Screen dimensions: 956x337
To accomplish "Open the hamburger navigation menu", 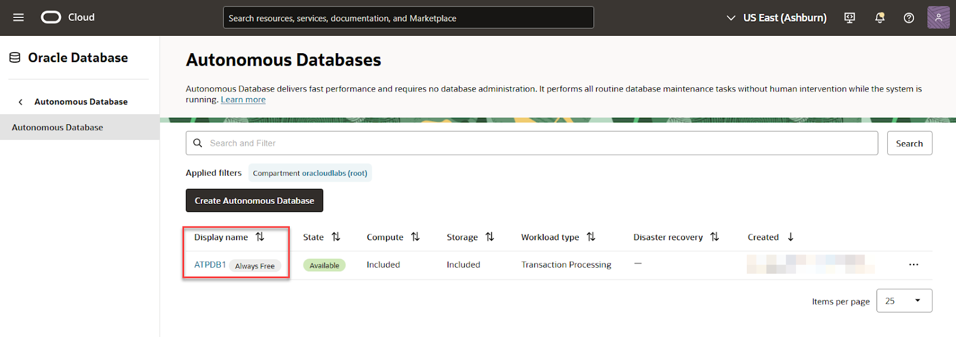I will click(19, 17).
